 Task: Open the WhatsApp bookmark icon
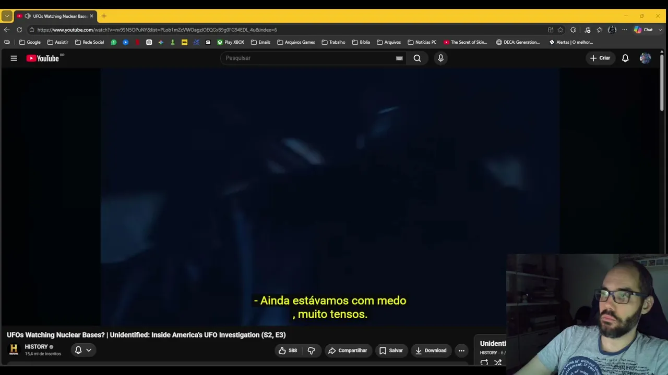coord(113,42)
